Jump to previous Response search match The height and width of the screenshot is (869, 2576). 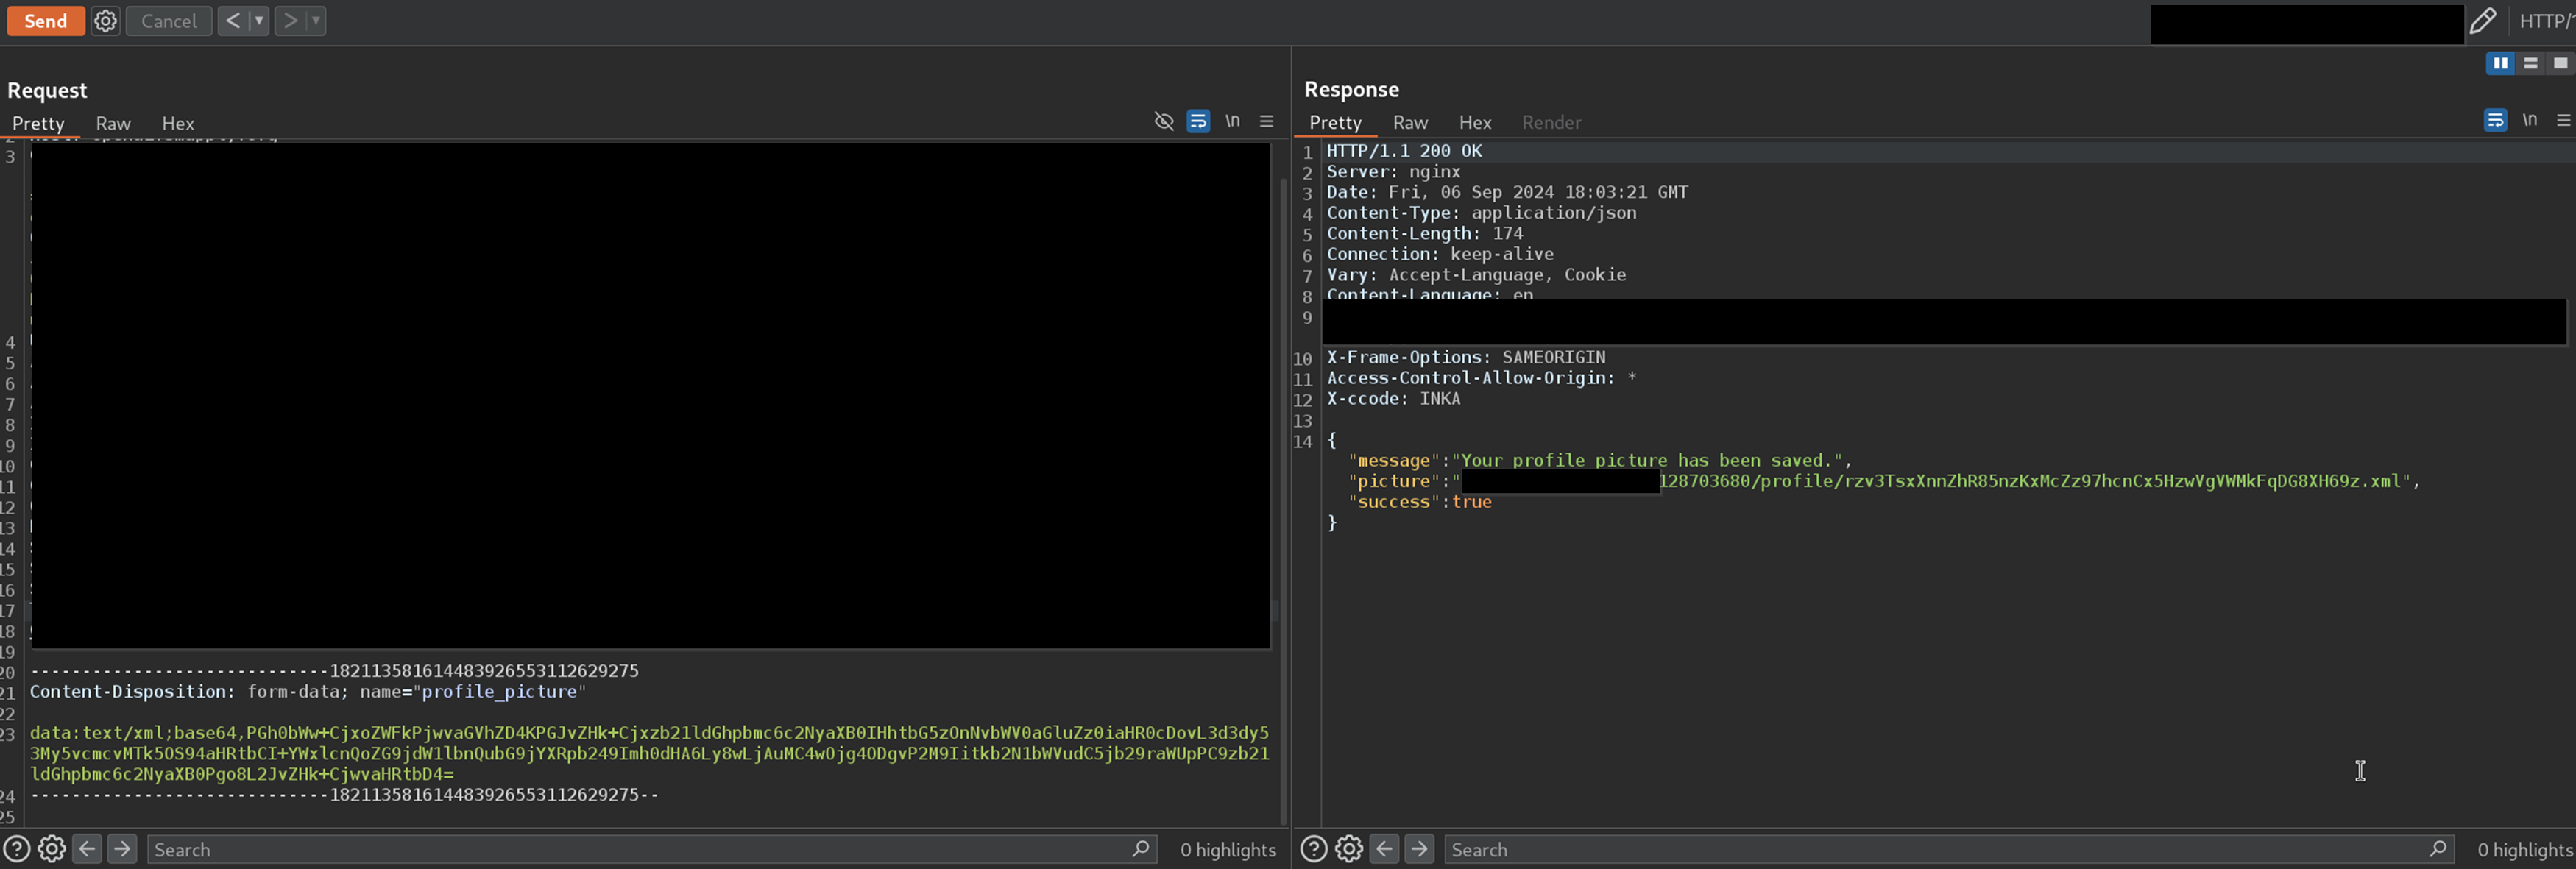tap(1384, 849)
